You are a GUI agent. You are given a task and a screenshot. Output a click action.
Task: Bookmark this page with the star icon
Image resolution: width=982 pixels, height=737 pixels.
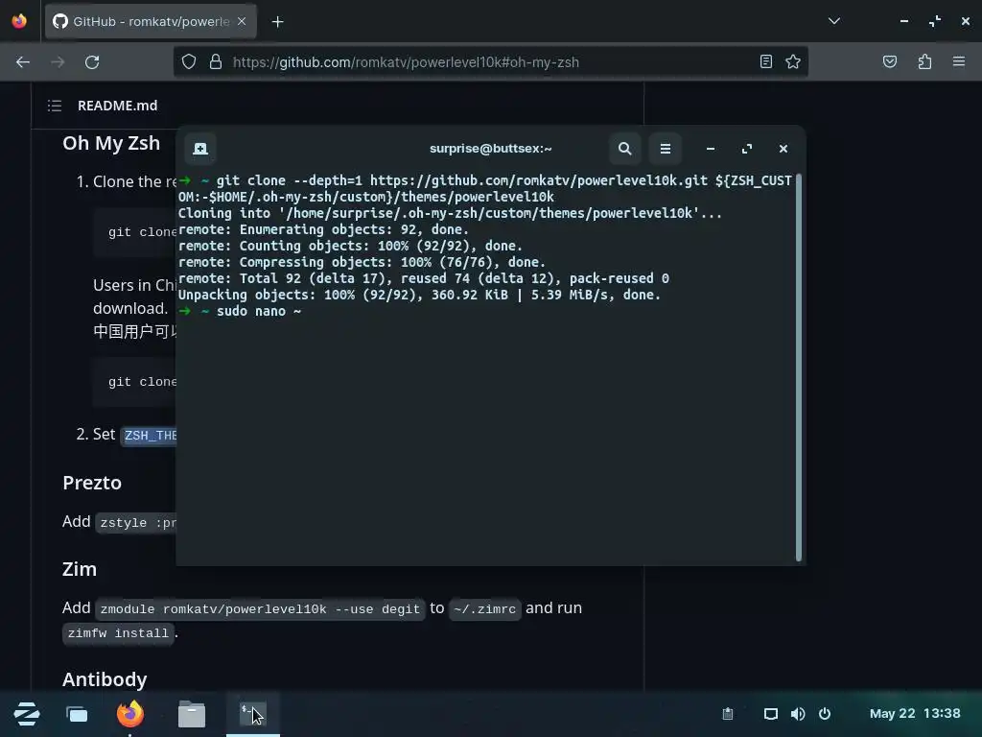coord(793,61)
